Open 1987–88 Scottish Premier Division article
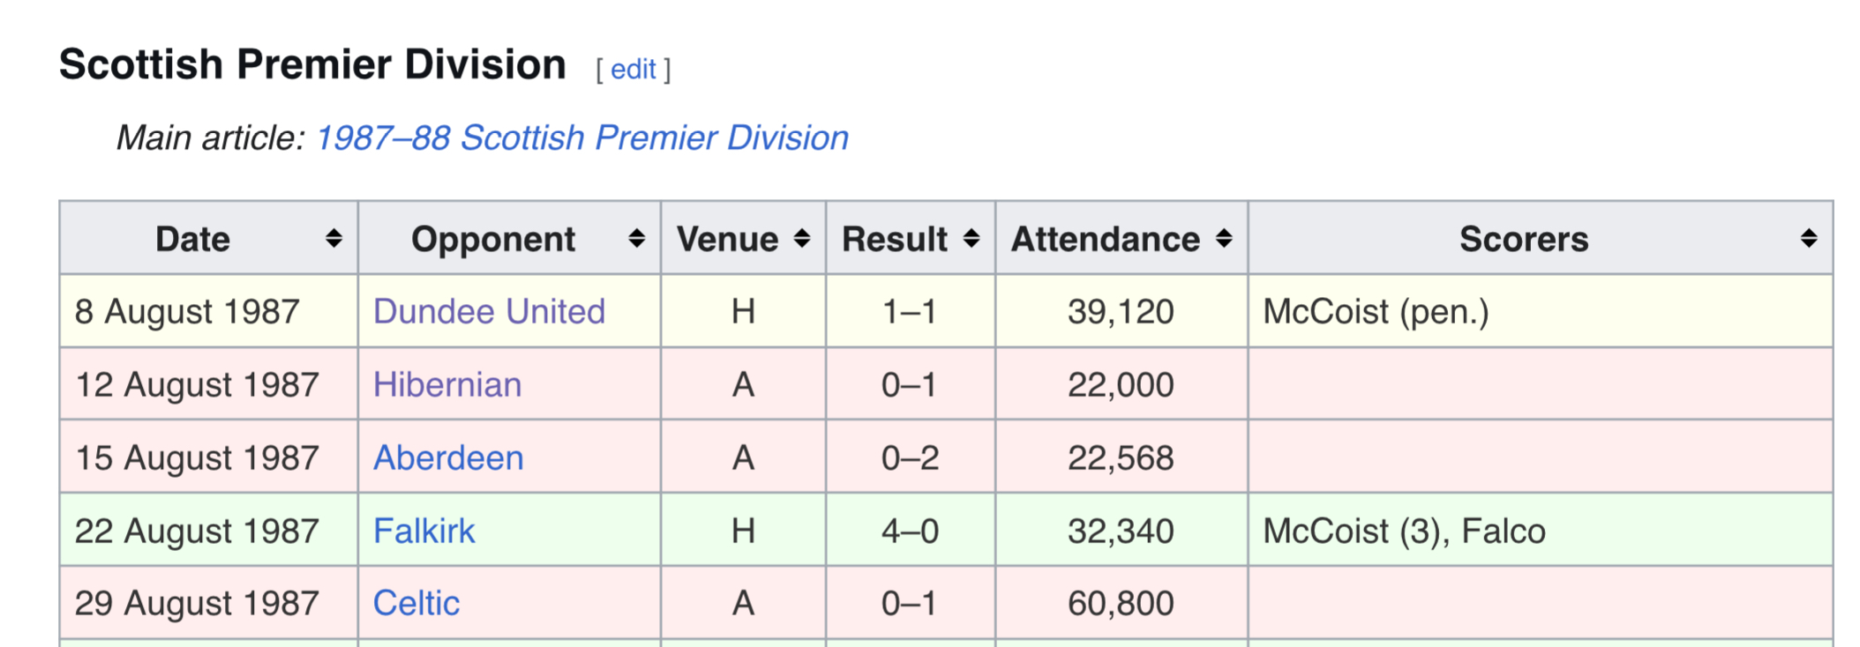1860x647 pixels. pos(582,138)
